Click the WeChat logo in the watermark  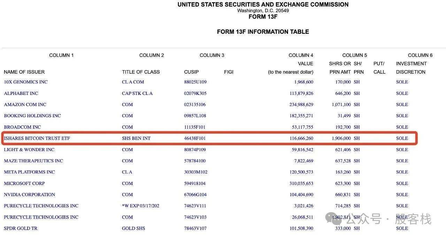click(333, 219)
